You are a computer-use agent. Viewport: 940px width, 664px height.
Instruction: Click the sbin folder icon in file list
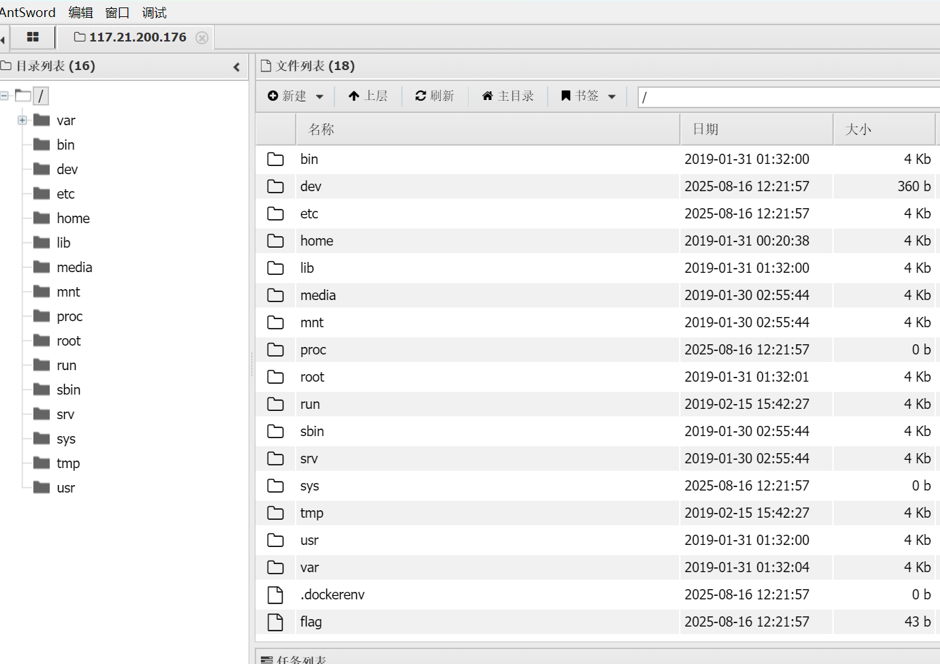tap(275, 431)
